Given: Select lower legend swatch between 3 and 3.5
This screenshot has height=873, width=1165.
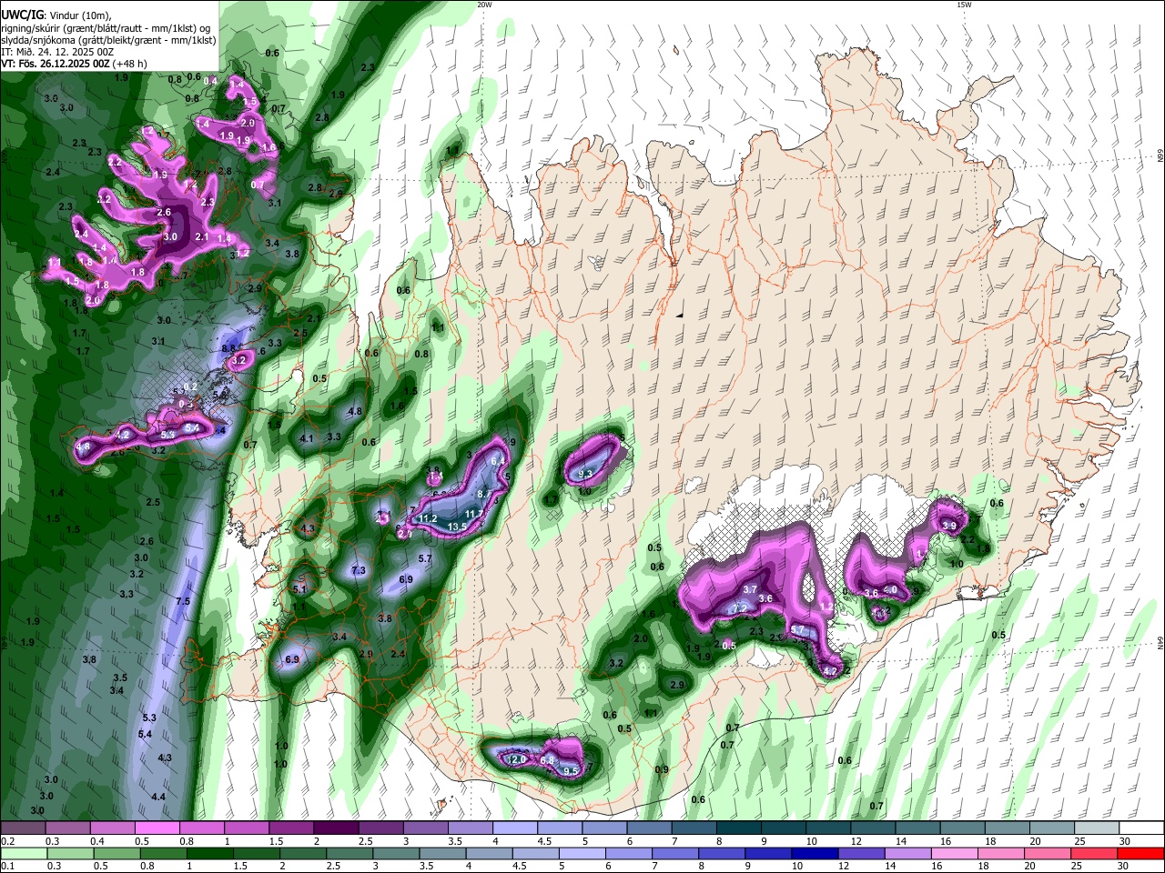Looking at the screenshot, I should click(396, 853).
